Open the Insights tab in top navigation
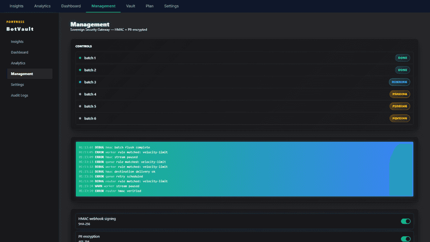 [x=17, y=6]
